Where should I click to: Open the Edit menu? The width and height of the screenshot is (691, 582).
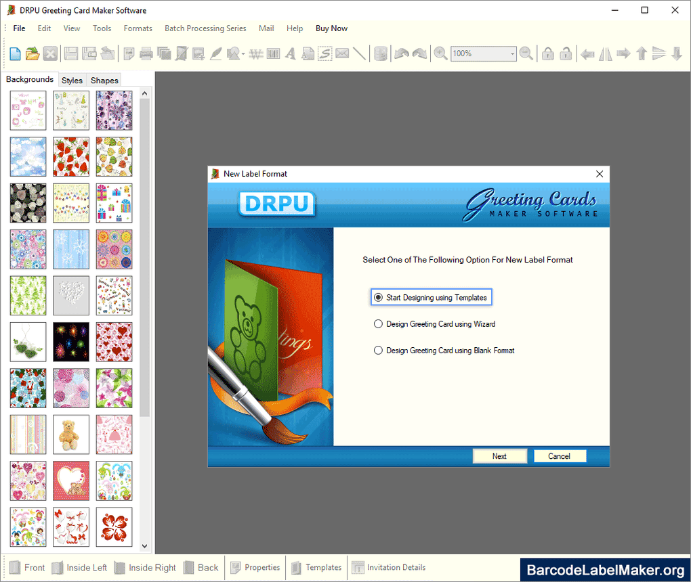[44, 28]
